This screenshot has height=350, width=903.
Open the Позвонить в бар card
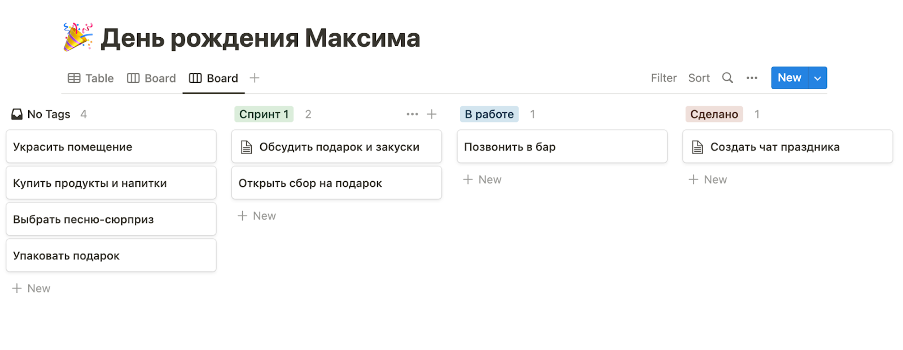tap(562, 147)
